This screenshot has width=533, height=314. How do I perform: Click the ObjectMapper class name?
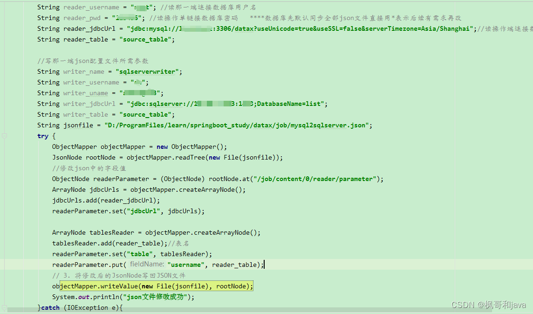coord(74,147)
